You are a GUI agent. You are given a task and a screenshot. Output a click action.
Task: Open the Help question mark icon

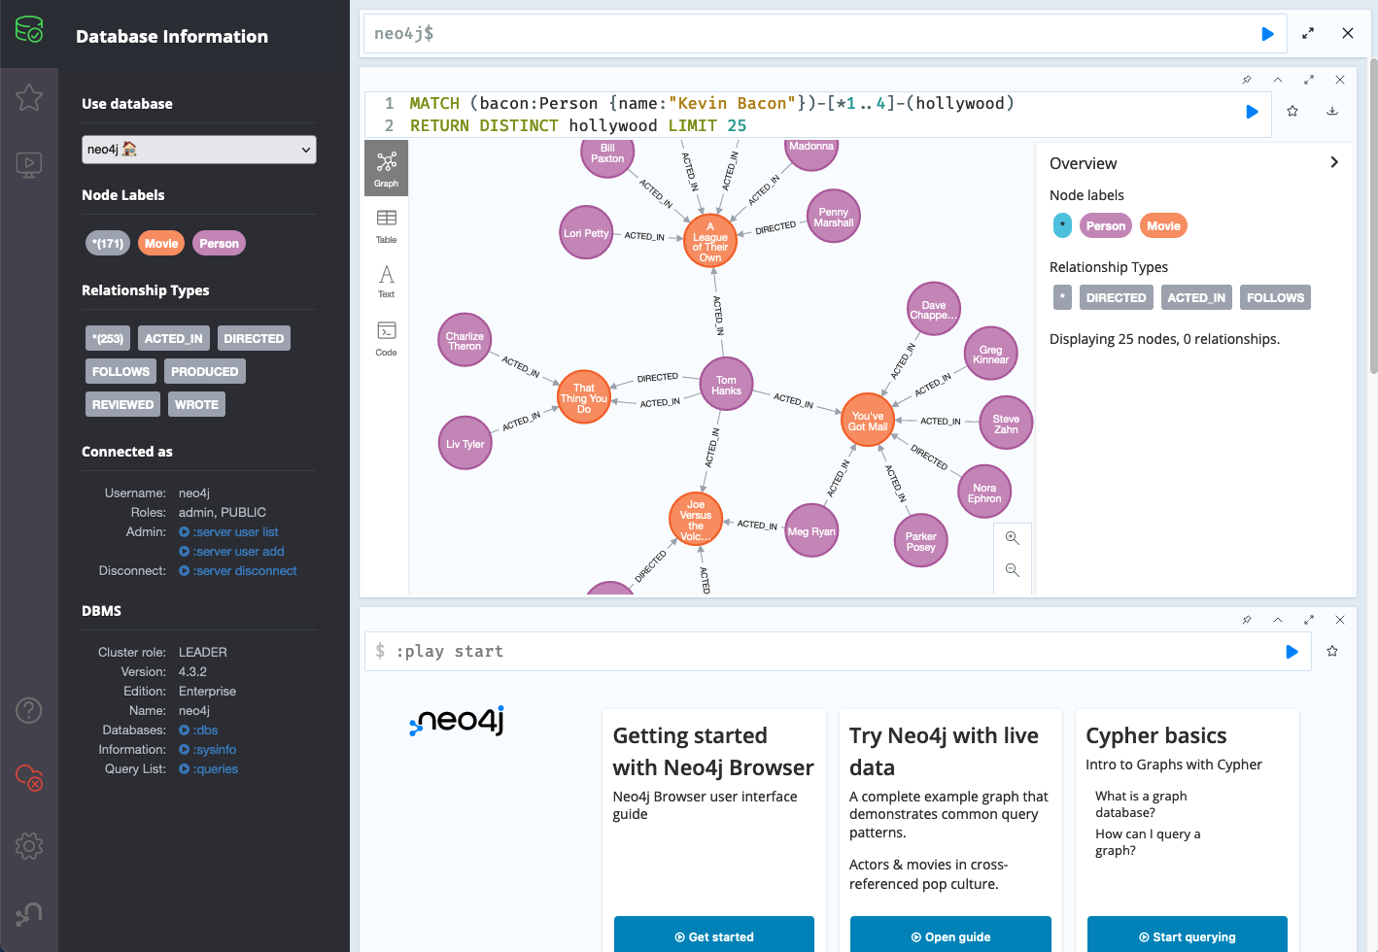coord(29,710)
